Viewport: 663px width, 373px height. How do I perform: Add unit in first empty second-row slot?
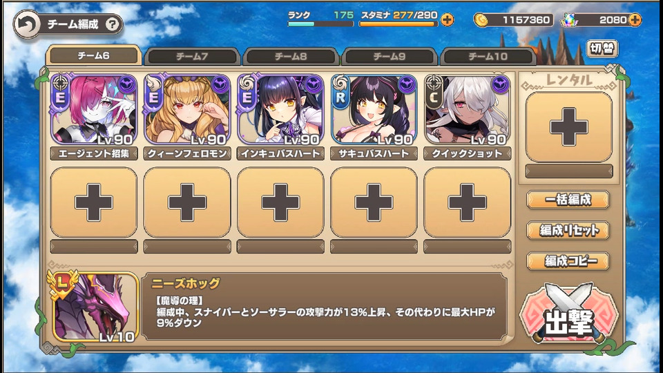click(94, 202)
